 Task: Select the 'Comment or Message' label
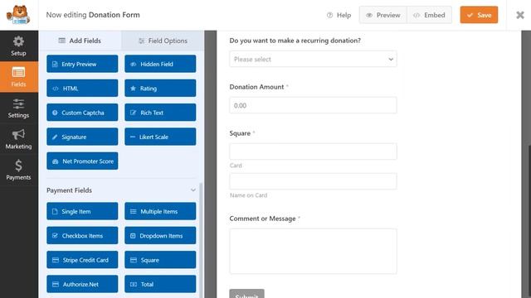click(262, 219)
